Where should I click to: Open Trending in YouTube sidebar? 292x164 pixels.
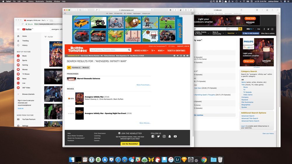click(25, 41)
